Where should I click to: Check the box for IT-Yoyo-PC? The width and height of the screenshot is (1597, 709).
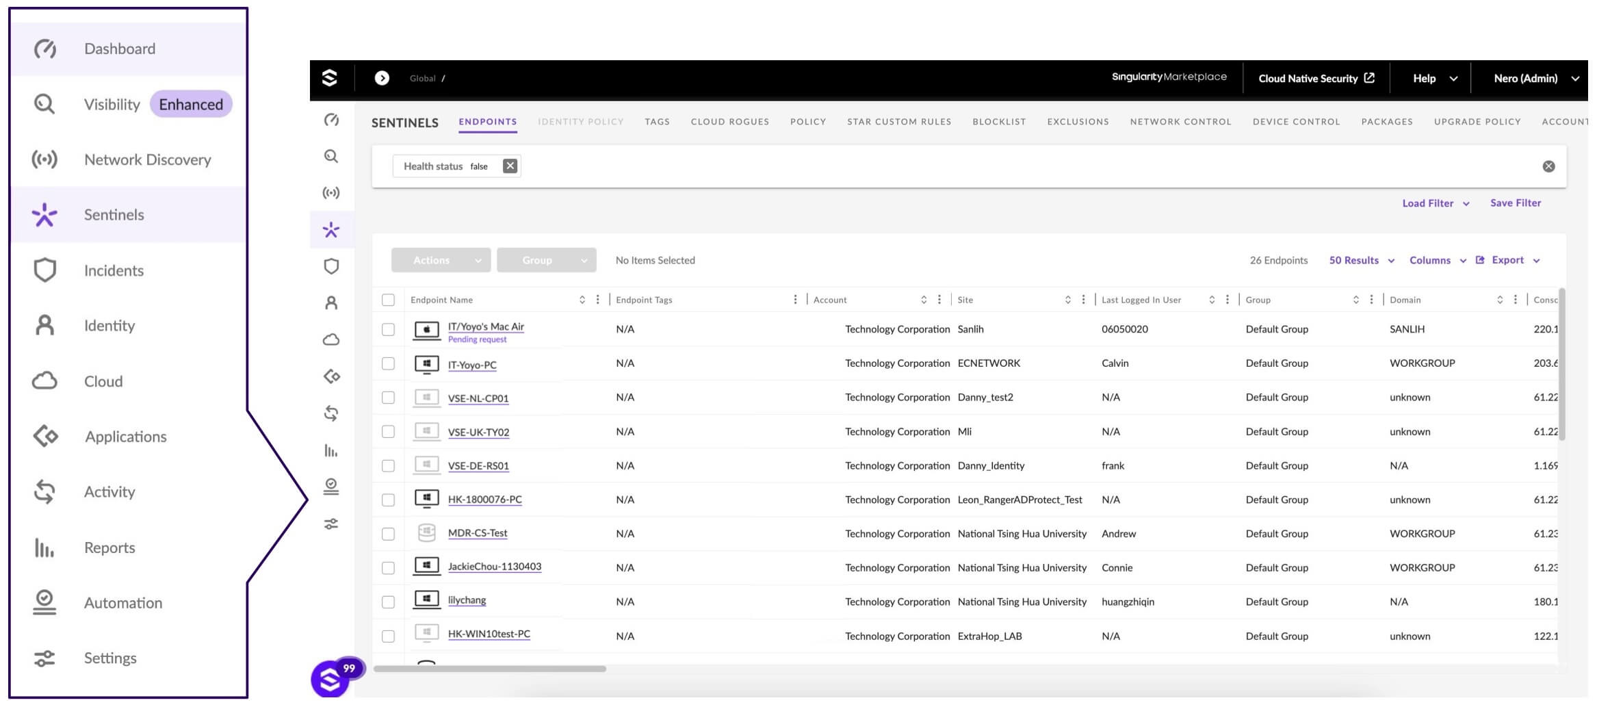coord(388,363)
